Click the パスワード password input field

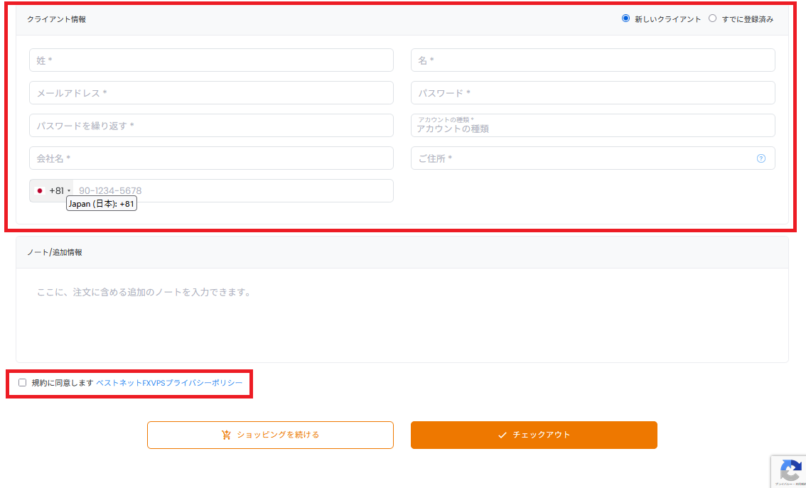coord(593,92)
